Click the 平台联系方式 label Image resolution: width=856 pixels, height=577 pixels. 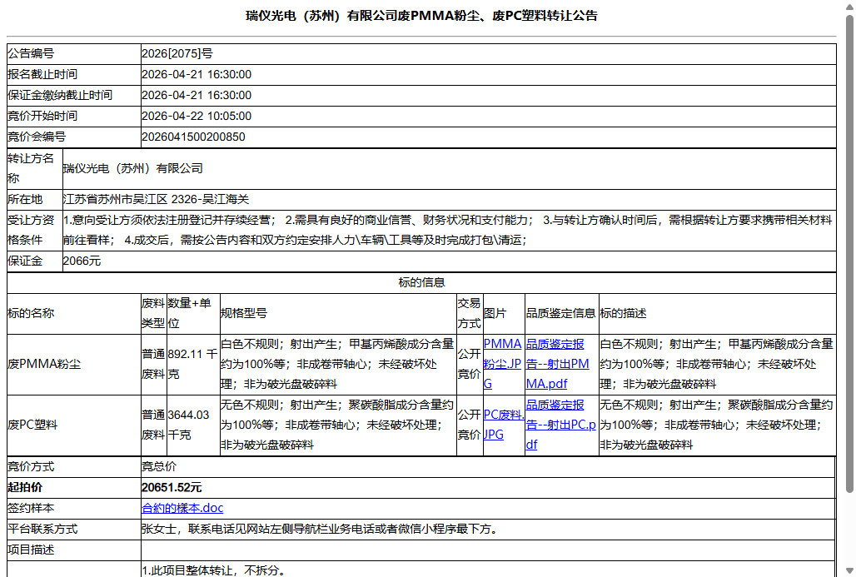click(42, 529)
